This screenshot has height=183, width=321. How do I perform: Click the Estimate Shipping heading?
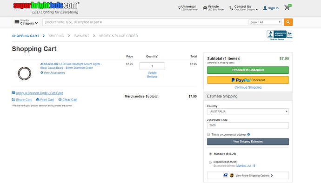pos(222,96)
